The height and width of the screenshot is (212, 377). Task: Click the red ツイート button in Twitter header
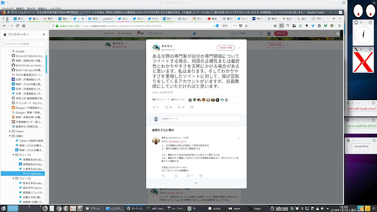tap(281, 34)
